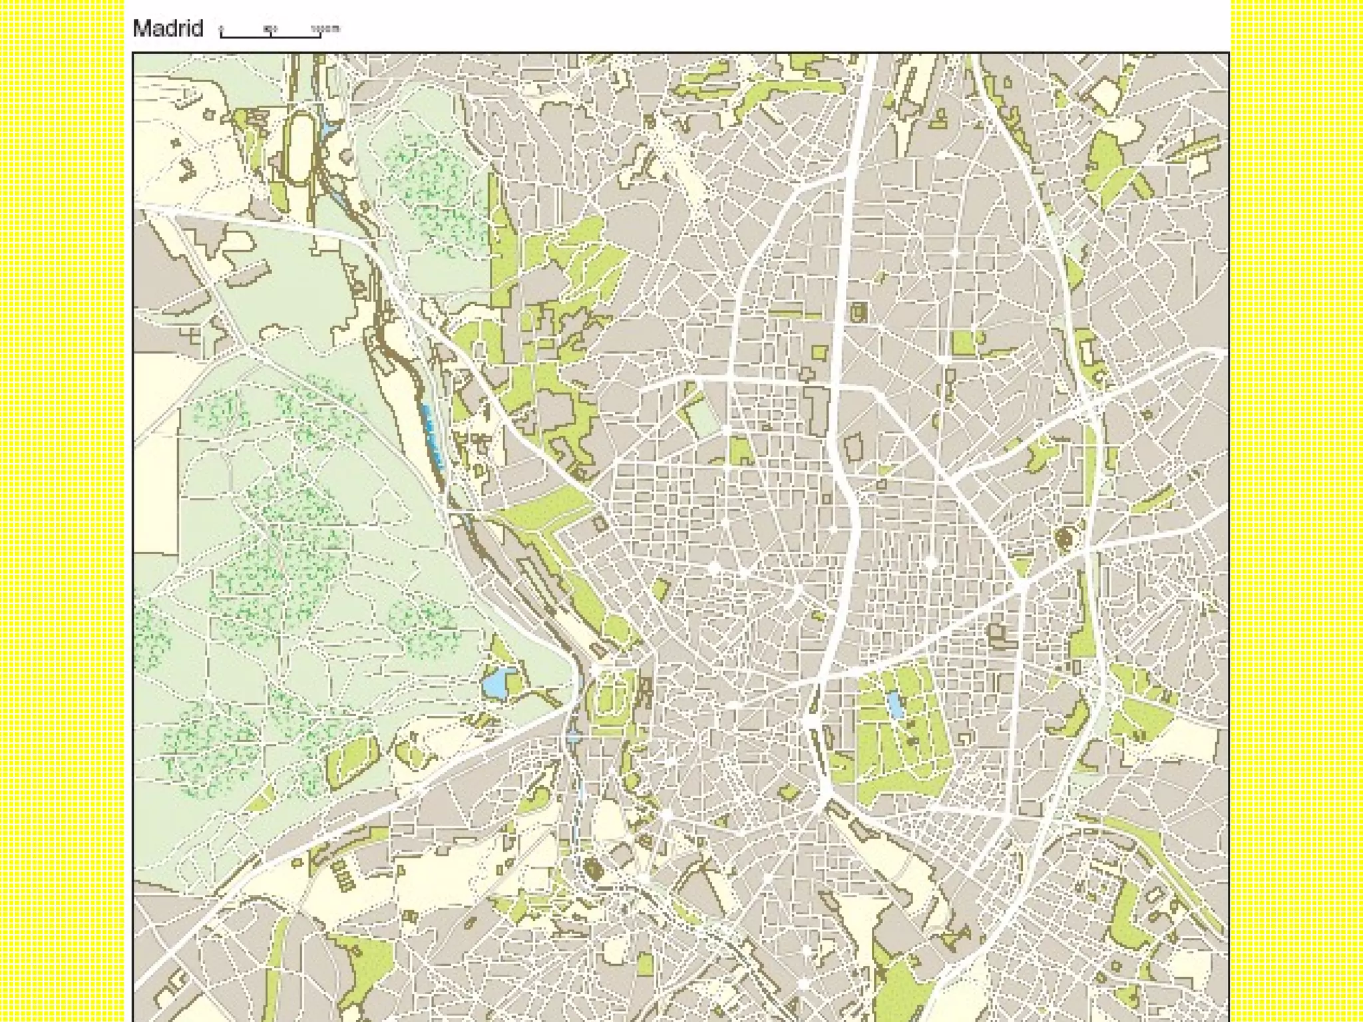Click the middle tick label of scale bar

[270, 28]
